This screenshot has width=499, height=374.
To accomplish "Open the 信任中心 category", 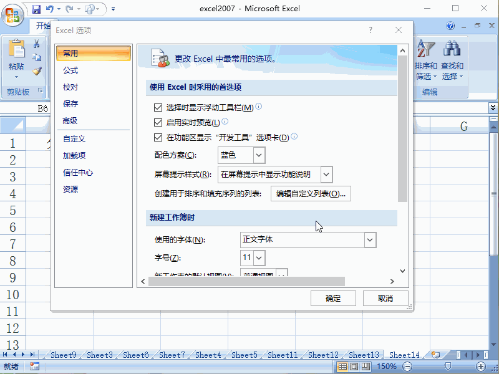I will click(94, 173).
